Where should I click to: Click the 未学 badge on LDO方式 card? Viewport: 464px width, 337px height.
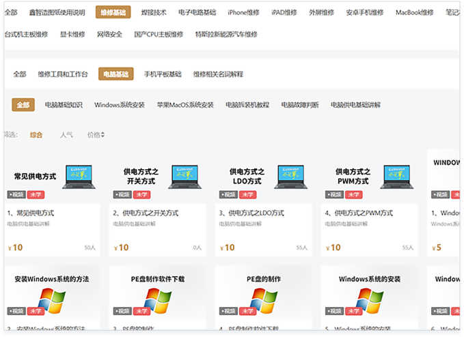(x=247, y=194)
